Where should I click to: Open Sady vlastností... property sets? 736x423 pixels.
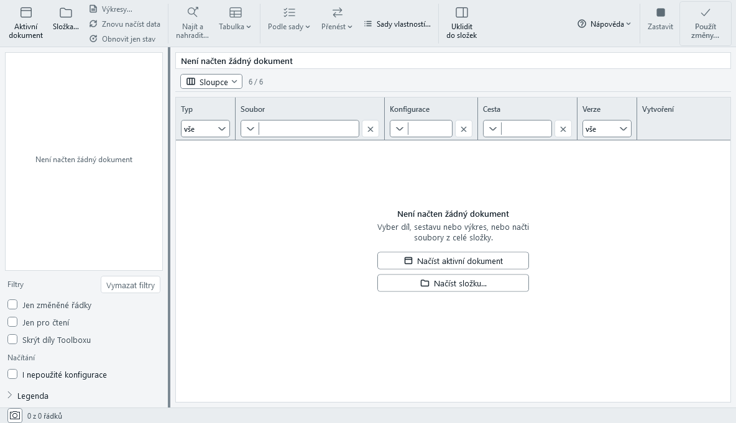click(x=398, y=24)
